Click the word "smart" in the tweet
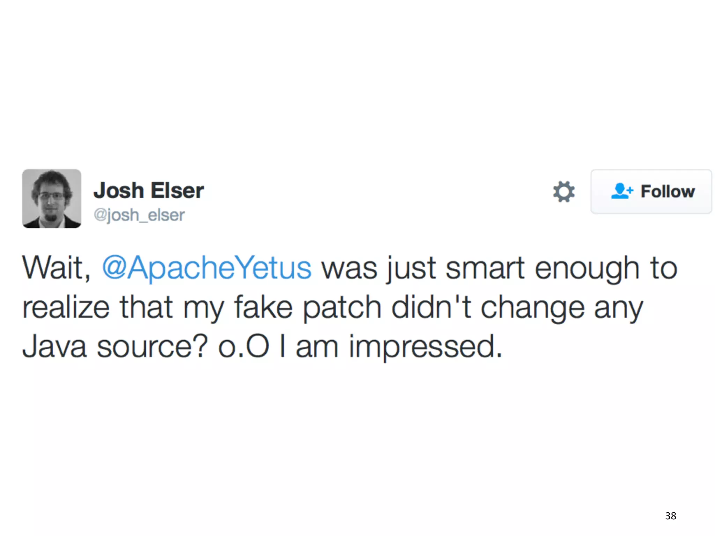This screenshot has height=536, width=715. pyautogui.click(x=485, y=268)
